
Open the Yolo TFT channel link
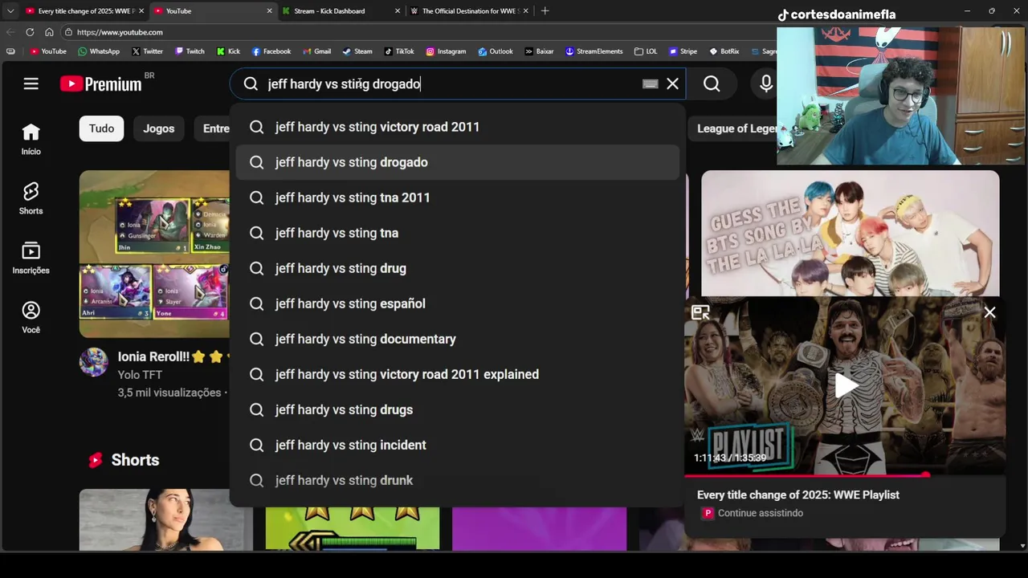tap(140, 375)
